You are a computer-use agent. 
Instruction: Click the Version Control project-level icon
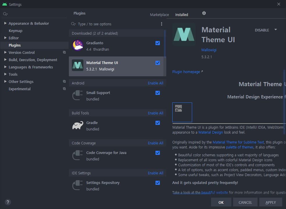click(x=64, y=52)
